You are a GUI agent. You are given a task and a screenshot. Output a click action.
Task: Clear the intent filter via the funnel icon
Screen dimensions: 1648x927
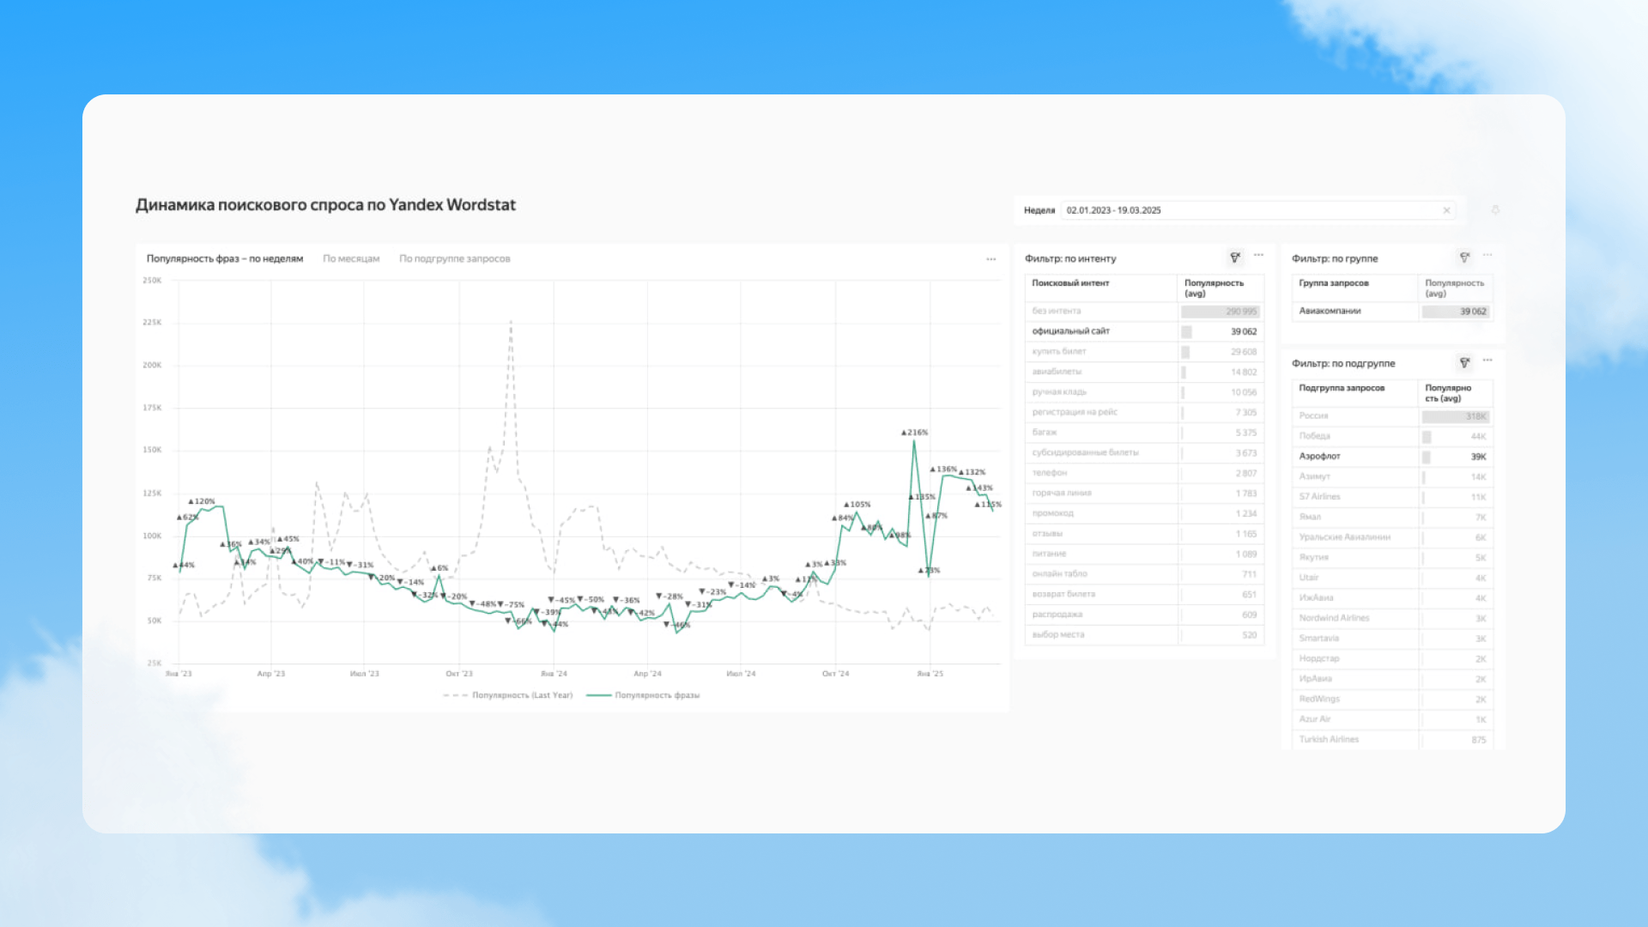point(1235,257)
